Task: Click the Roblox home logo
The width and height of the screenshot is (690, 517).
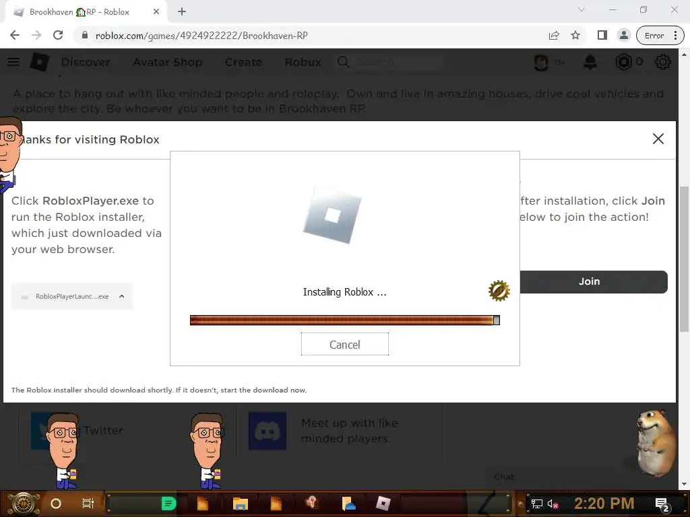Action: [x=40, y=62]
